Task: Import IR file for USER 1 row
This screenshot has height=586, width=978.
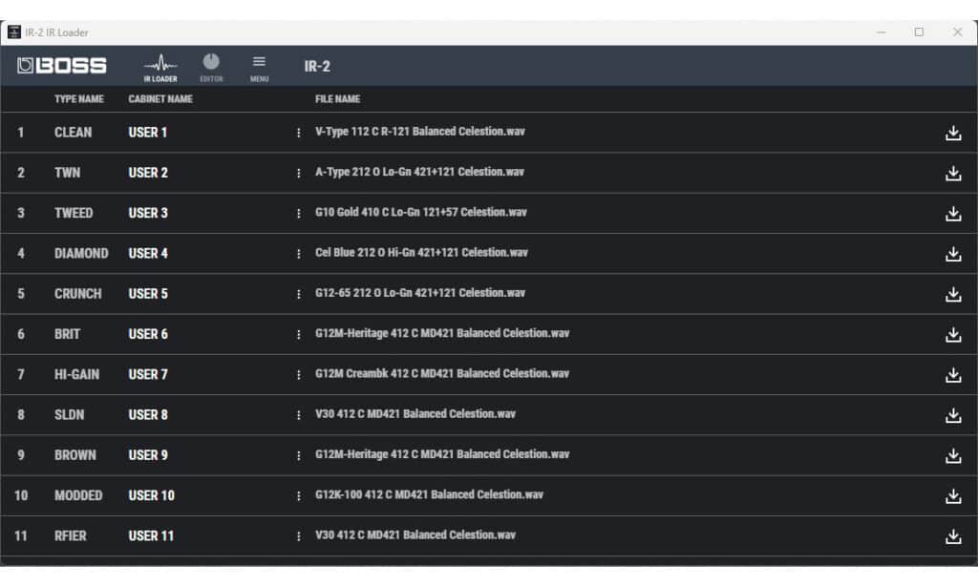Action: pos(953,133)
